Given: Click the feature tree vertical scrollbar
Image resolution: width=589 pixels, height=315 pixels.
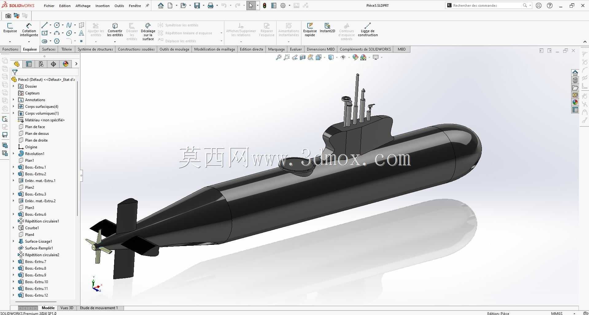Looking at the screenshot, I should (x=77, y=149).
